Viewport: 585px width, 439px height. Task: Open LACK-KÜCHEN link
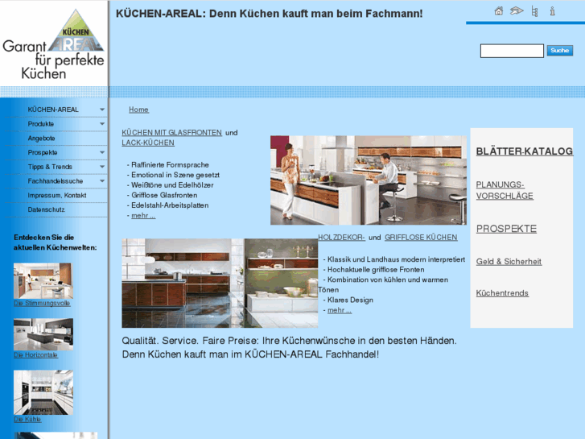[148, 143]
